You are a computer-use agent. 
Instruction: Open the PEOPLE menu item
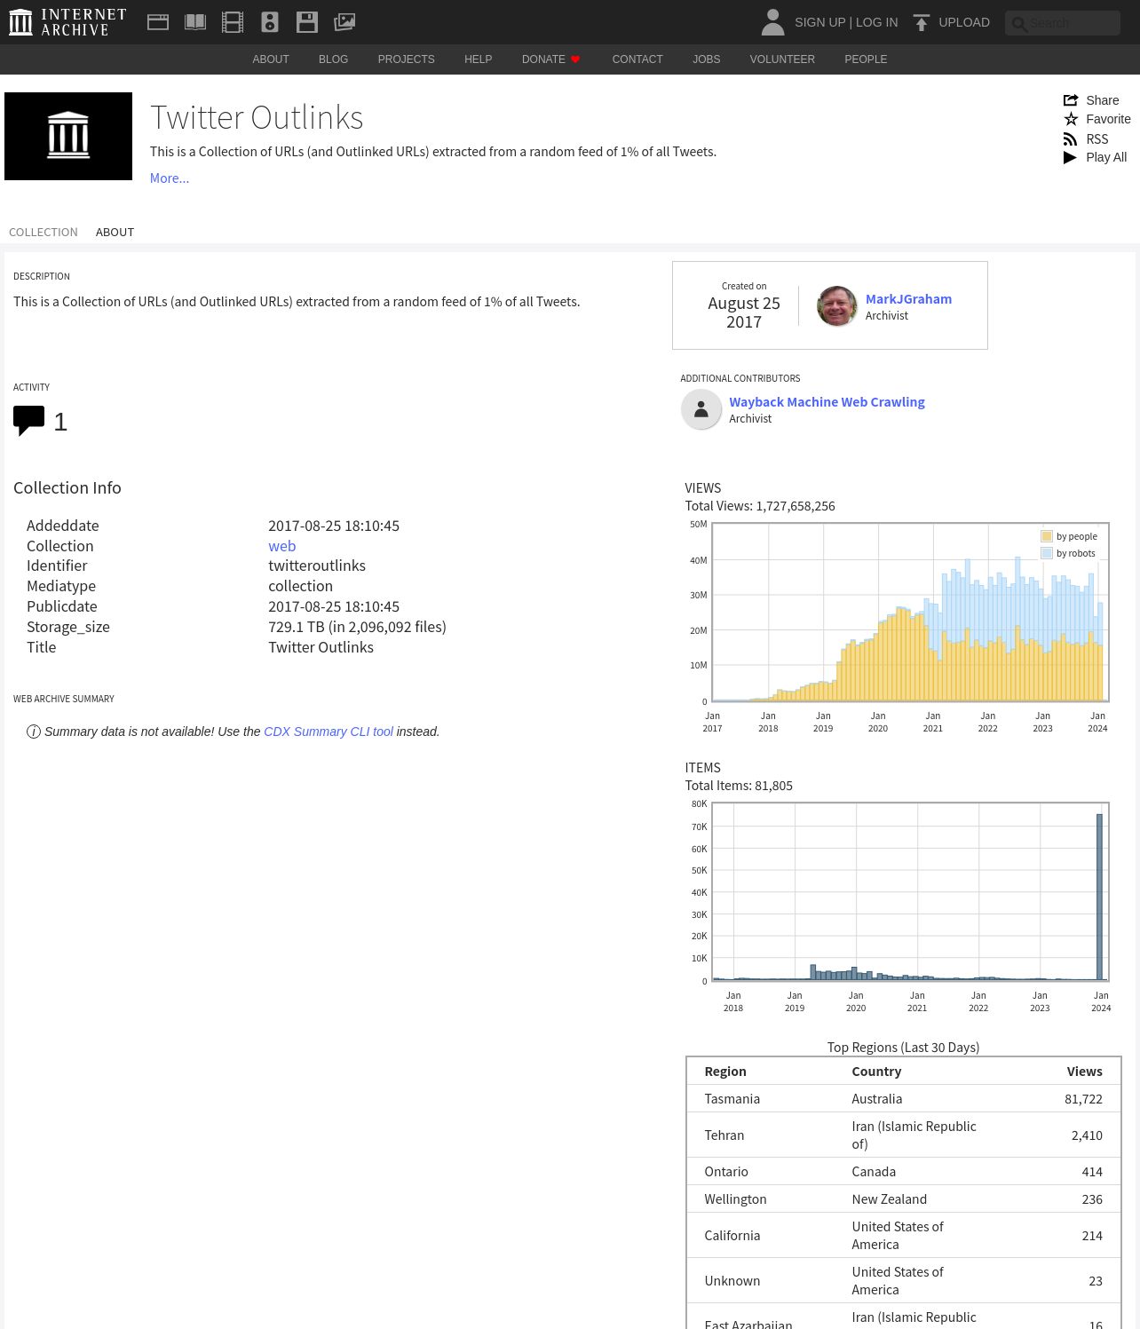866,59
